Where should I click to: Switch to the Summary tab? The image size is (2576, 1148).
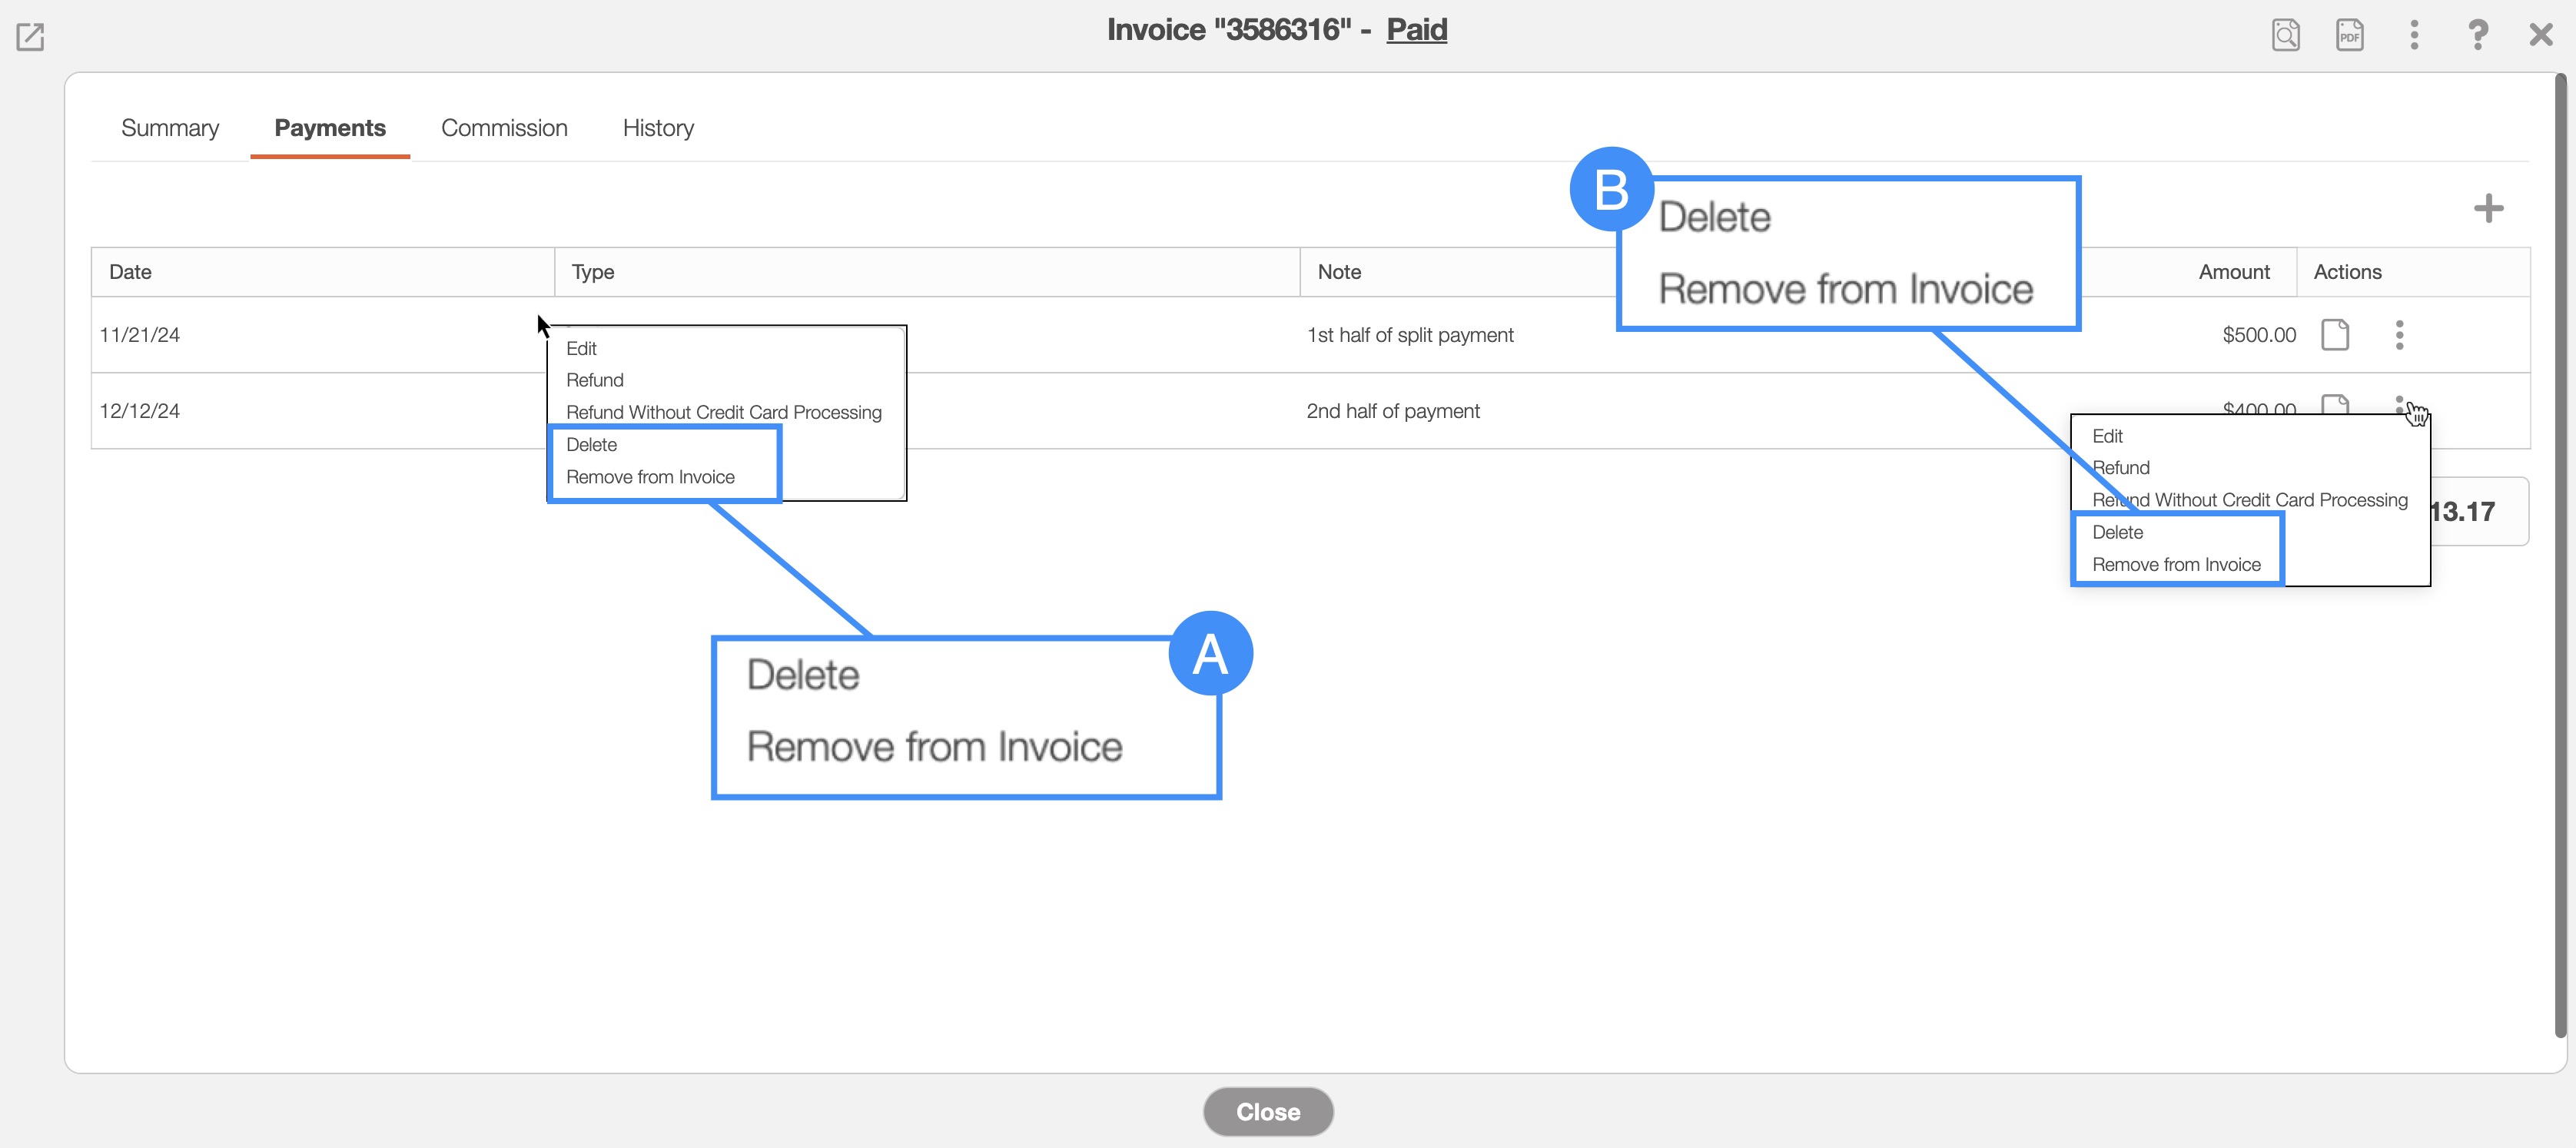pos(170,128)
